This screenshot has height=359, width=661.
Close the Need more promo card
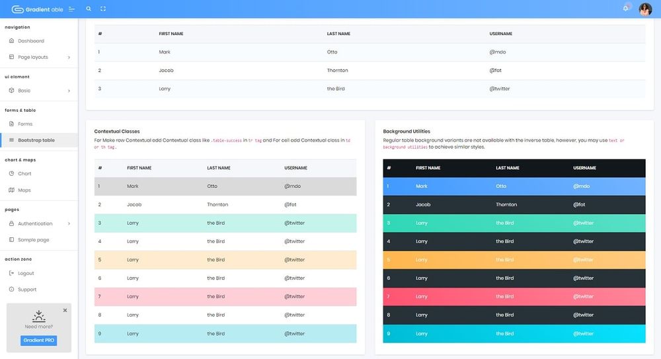(x=65, y=310)
